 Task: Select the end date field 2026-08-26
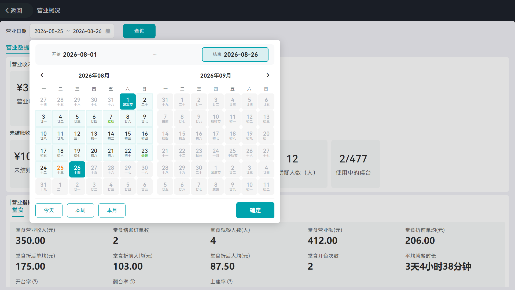[x=235, y=55]
